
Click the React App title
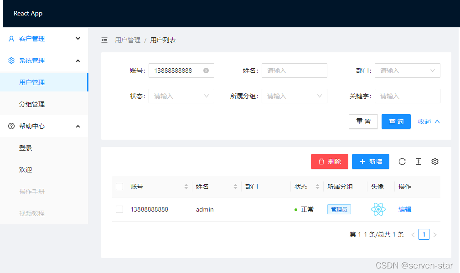coord(28,14)
